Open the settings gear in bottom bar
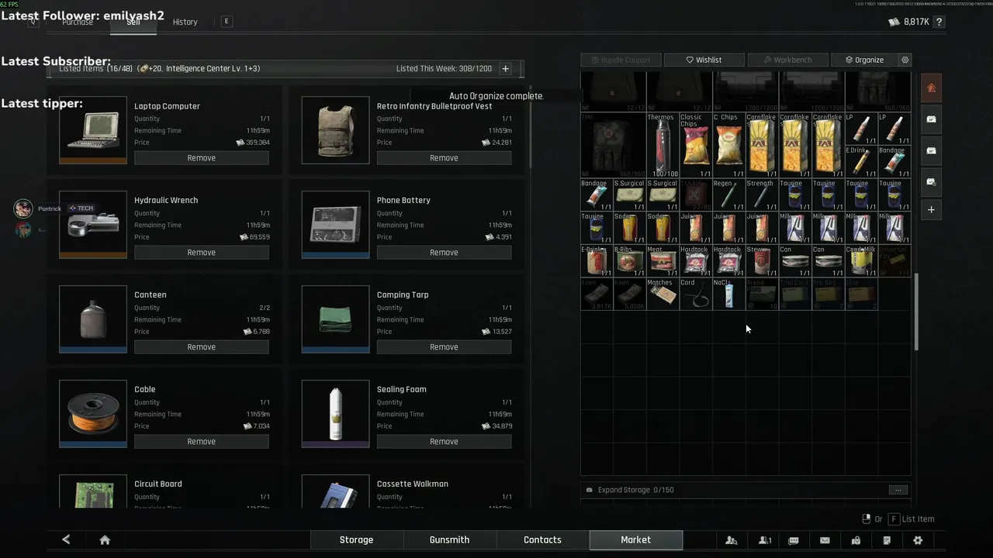993x558 pixels. click(x=918, y=540)
